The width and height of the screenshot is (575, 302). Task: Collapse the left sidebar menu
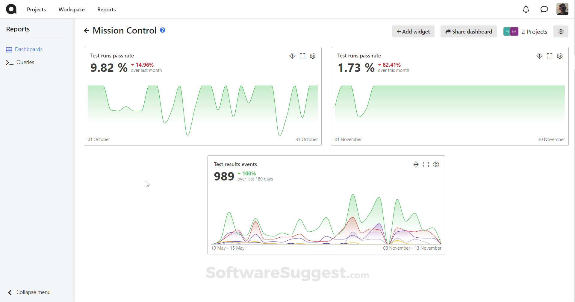tap(29, 292)
